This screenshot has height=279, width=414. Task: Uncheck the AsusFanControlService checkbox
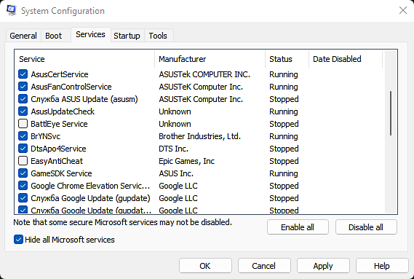pyautogui.click(x=23, y=87)
